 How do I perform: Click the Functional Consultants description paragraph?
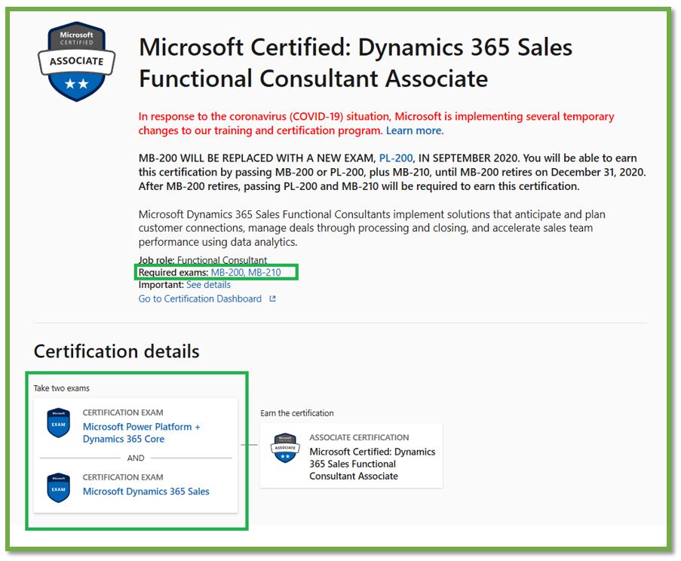pyautogui.click(x=372, y=228)
